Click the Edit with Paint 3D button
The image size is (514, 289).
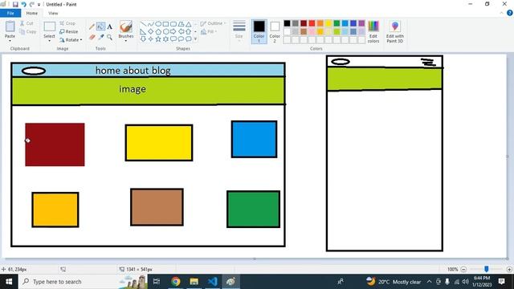(x=394, y=31)
